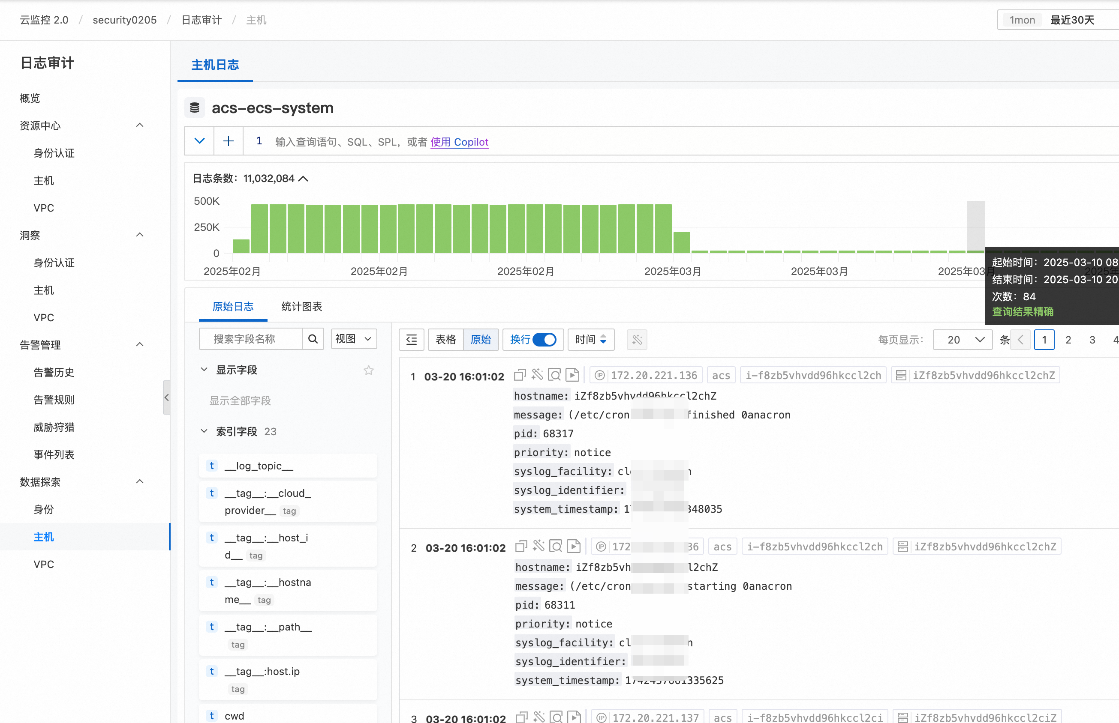This screenshot has height=723, width=1119.
Task: Click the IP icon tag 172.20.221.136 on entry 1
Action: coord(646,376)
